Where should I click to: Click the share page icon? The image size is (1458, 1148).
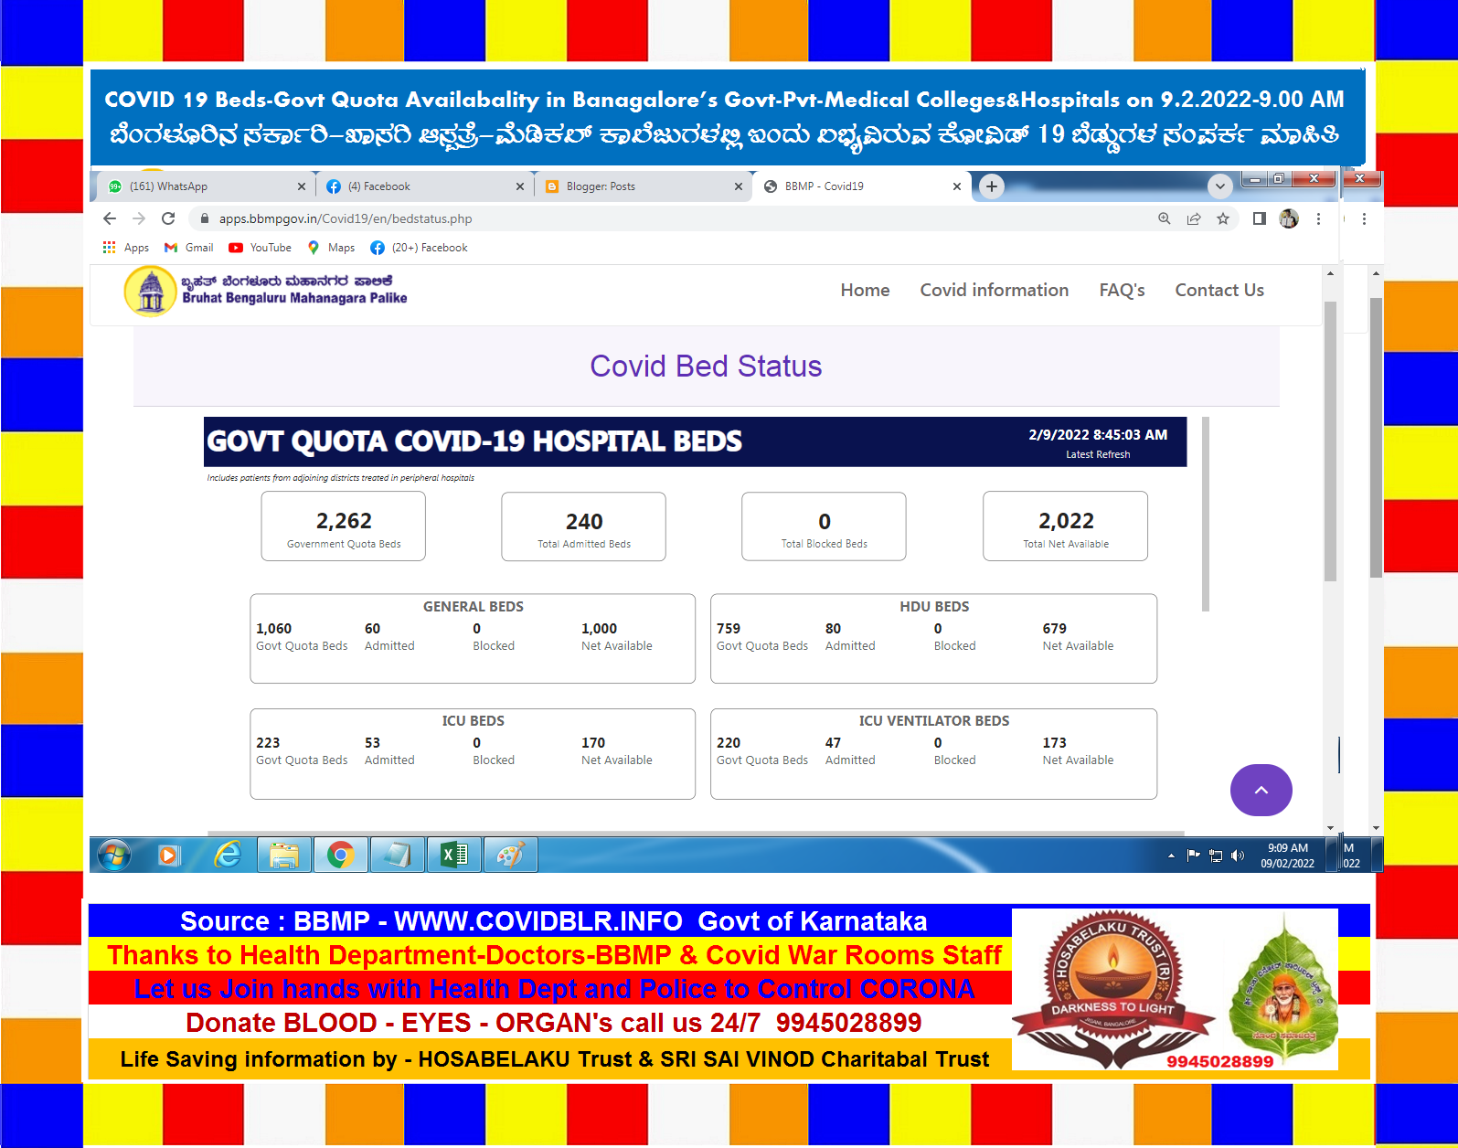point(1193,218)
